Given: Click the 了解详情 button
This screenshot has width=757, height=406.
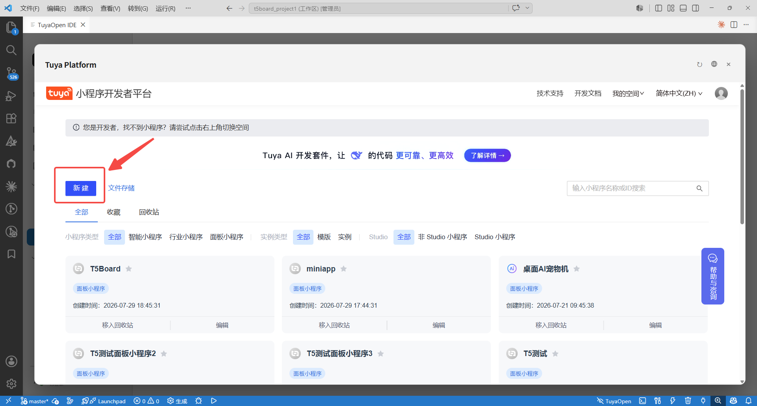Looking at the screenshot, I should pos(487,155).
